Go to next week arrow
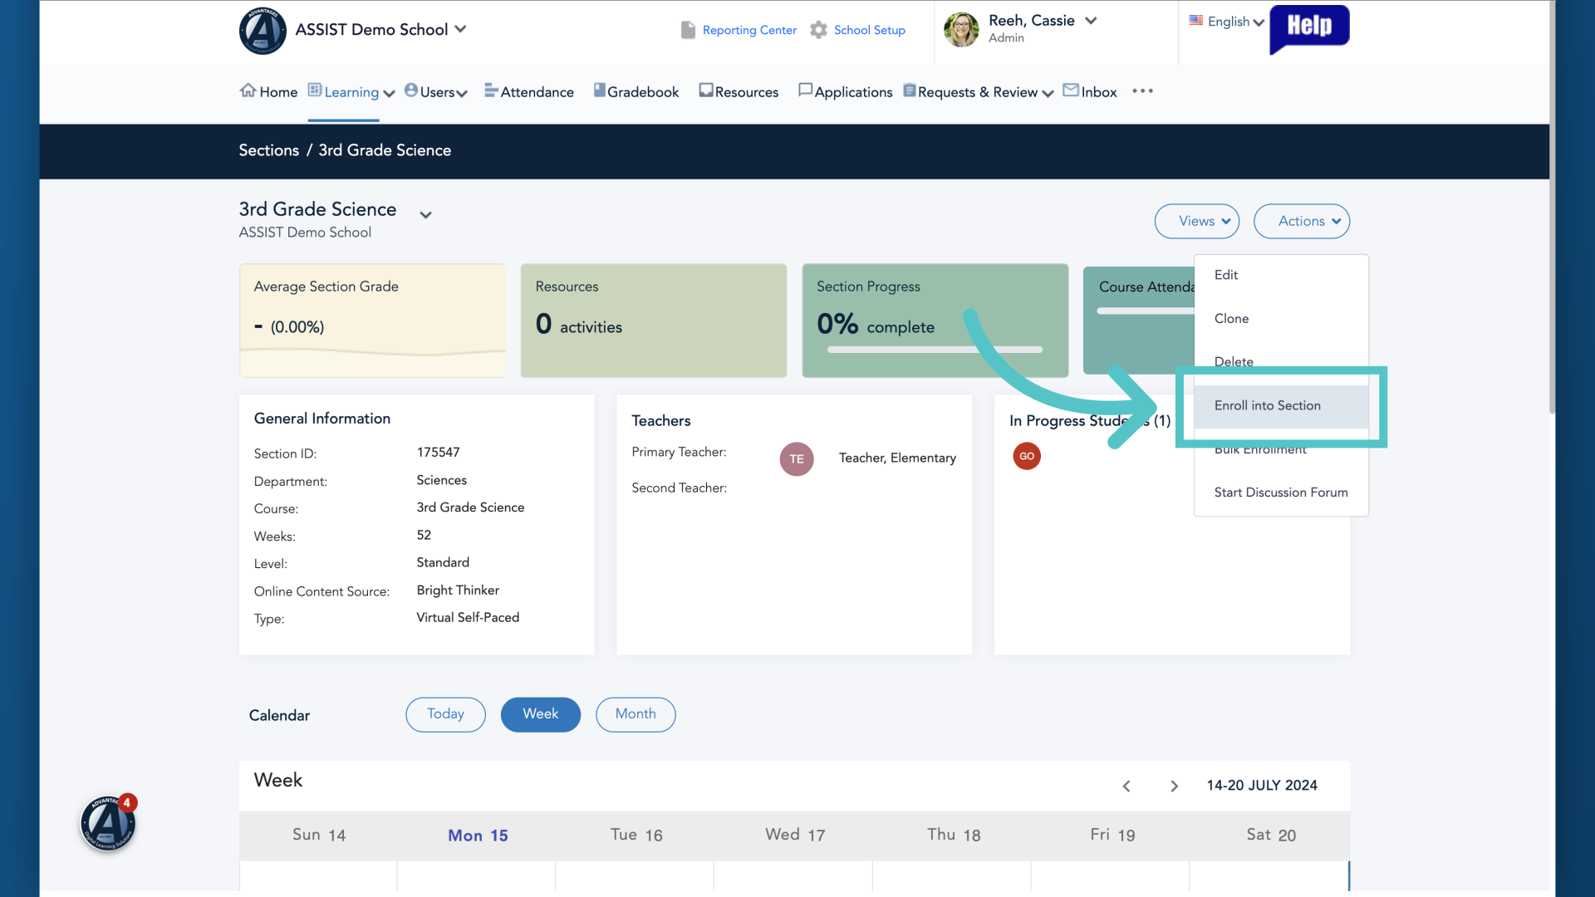 pos(1174,786)
